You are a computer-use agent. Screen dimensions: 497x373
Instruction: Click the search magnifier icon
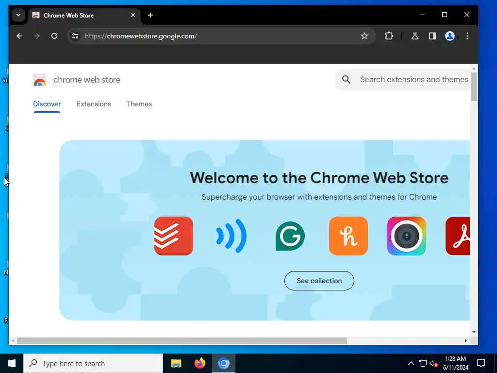(x=346, y=79)
